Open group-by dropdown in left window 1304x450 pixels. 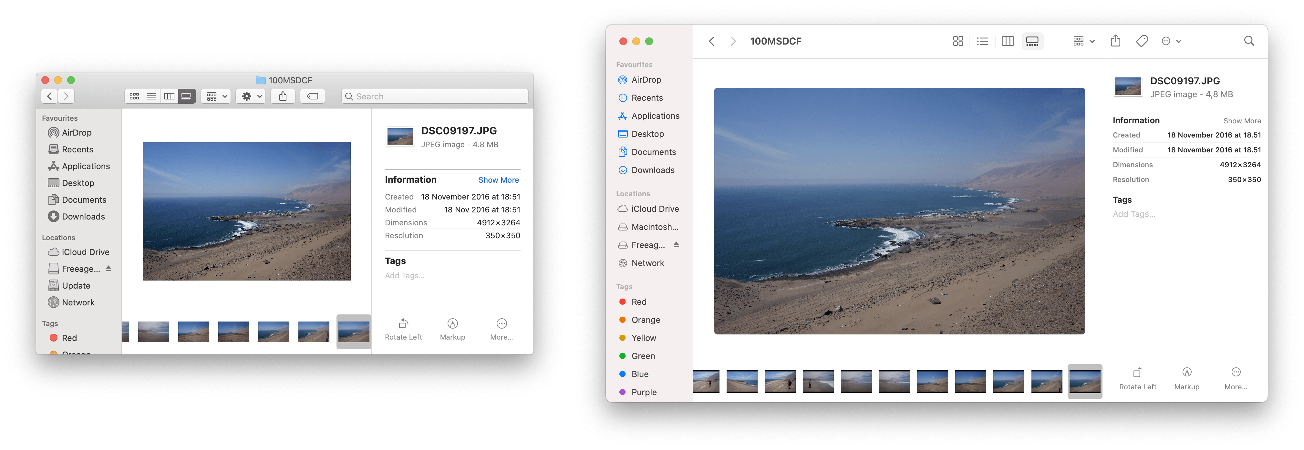(x=217, y=96)
